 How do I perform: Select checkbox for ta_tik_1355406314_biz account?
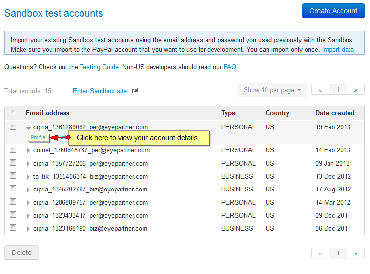tap(13, 176)
